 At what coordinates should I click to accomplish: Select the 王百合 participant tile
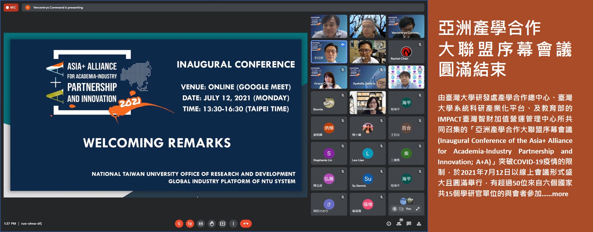pos(406,128)
